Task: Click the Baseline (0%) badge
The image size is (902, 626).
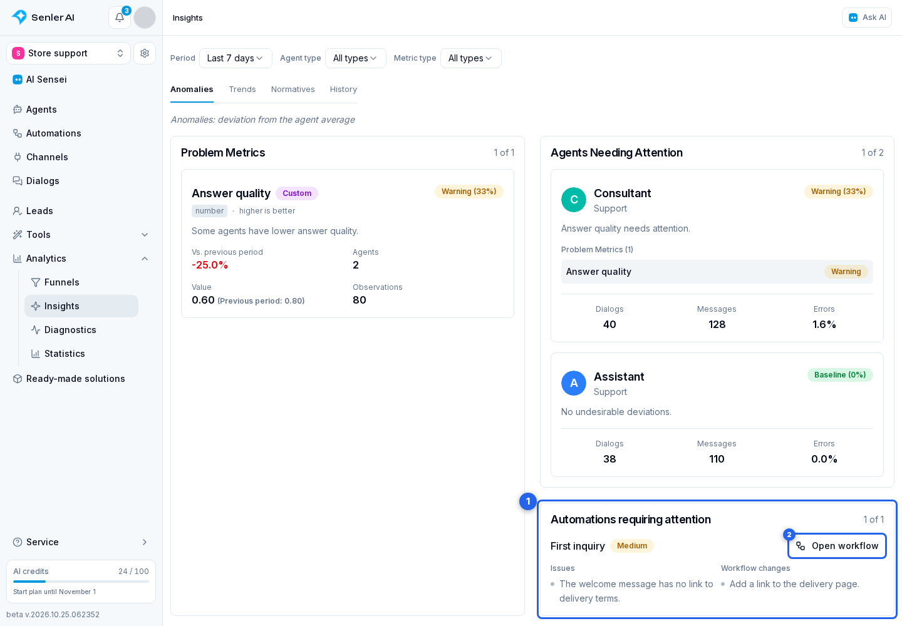Action: (x=840, y=375)
